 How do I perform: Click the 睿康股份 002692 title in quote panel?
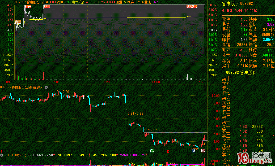[238, 4]
